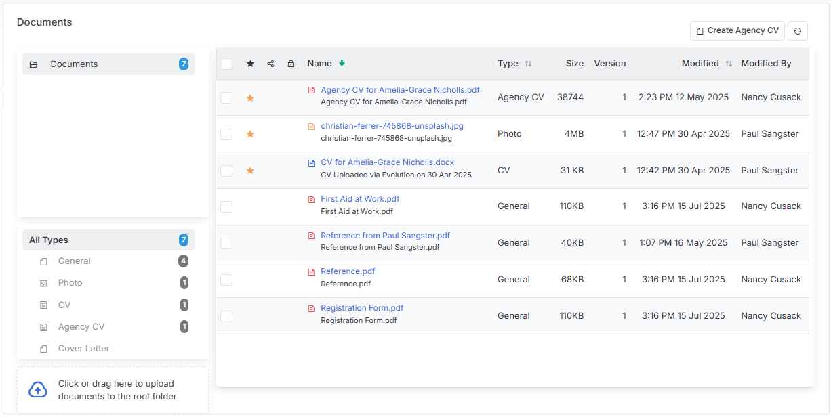Click the '4MB' size value

(x=573, y=134)
